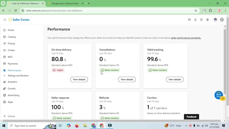This screenshot has height=129, width=229.
Task: Open Firefox from the taskbar
Action: pyautogui.click(x=77, y=126)
